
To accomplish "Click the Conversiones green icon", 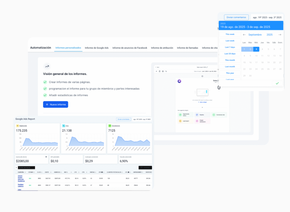I will pyautogui.click(x=110, y=125).
